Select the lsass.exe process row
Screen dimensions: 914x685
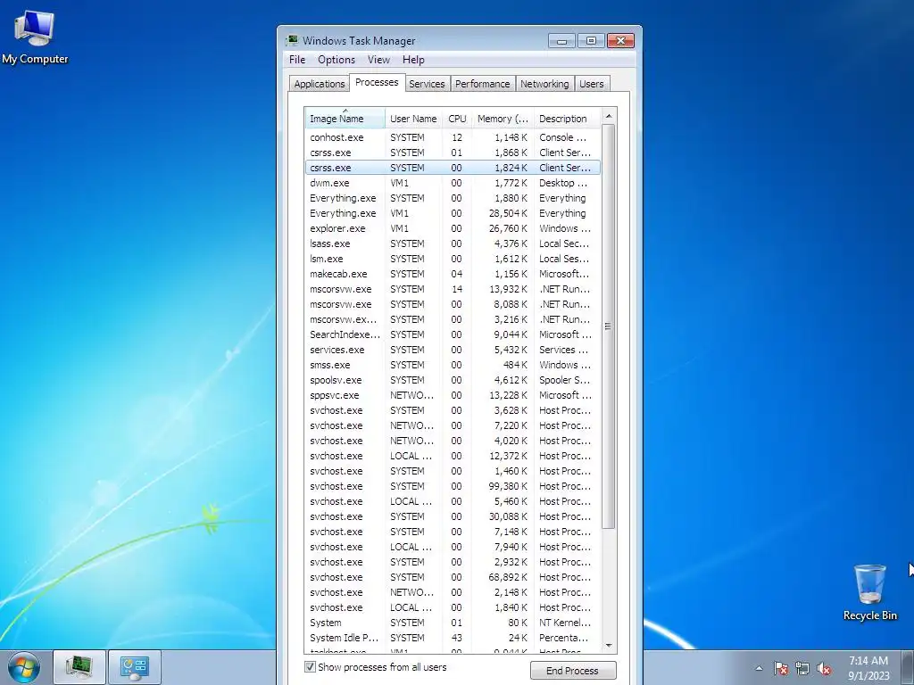[453, 243]
